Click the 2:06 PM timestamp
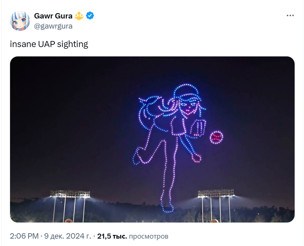 (x=24, y=236)
